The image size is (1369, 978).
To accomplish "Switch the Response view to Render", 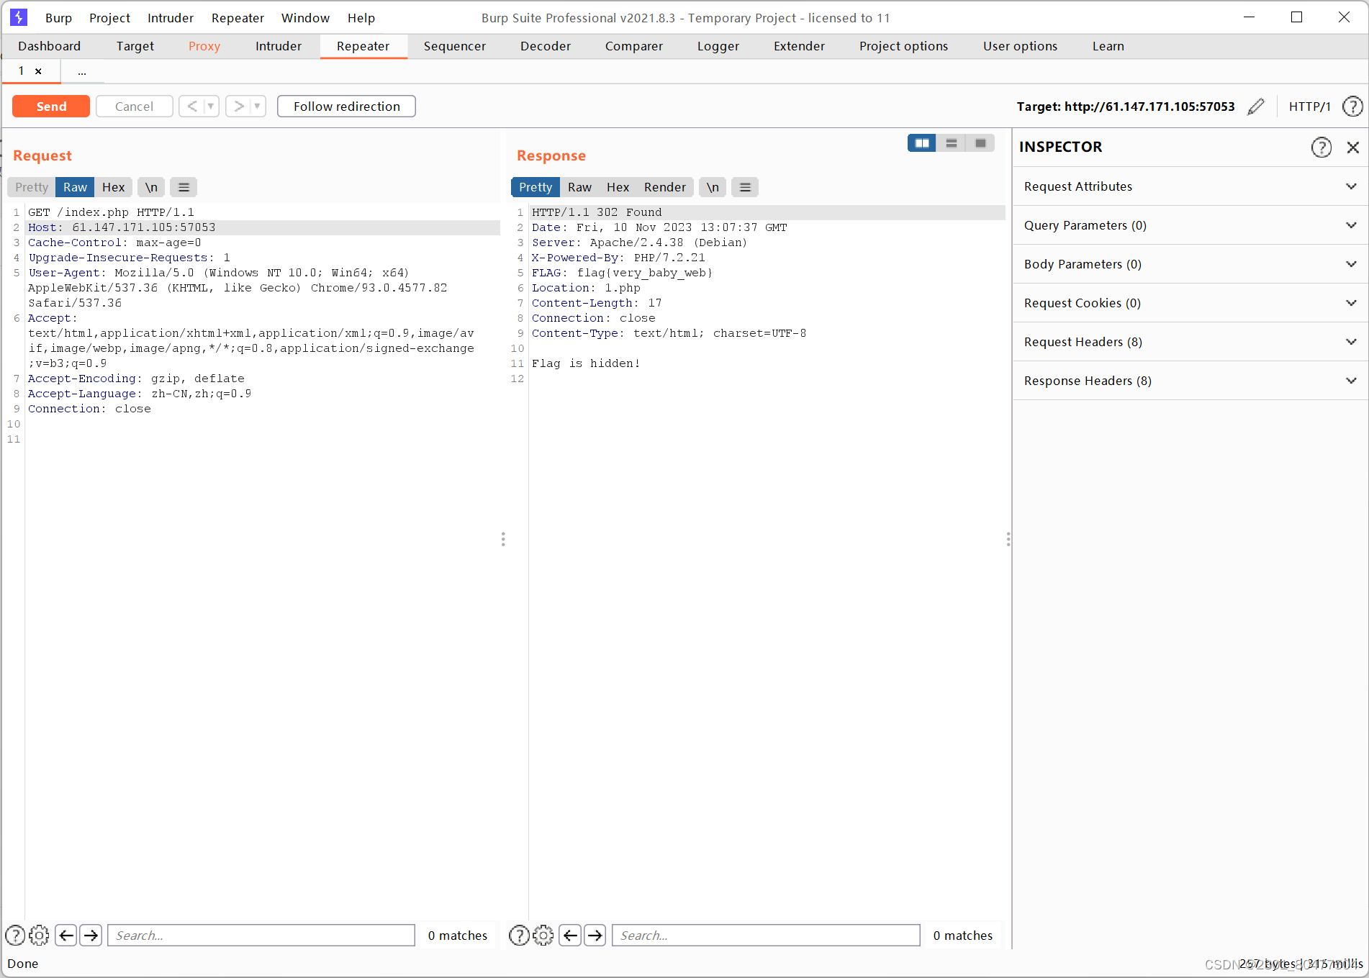I will [664, 187].
